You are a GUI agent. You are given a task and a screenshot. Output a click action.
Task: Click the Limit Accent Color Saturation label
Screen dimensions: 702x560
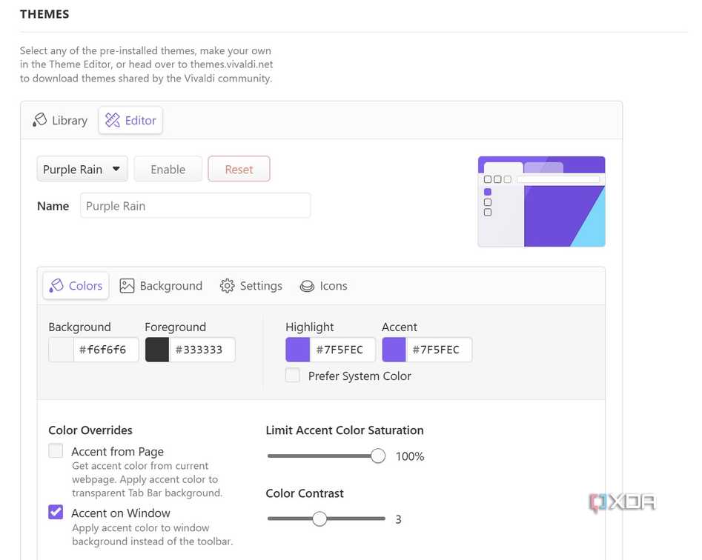coord(345,430)
